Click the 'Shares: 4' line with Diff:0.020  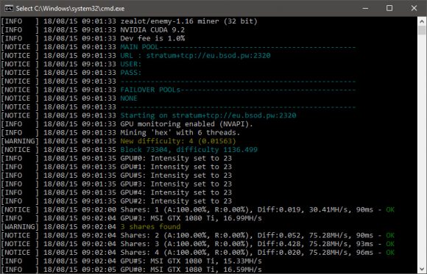258,253
